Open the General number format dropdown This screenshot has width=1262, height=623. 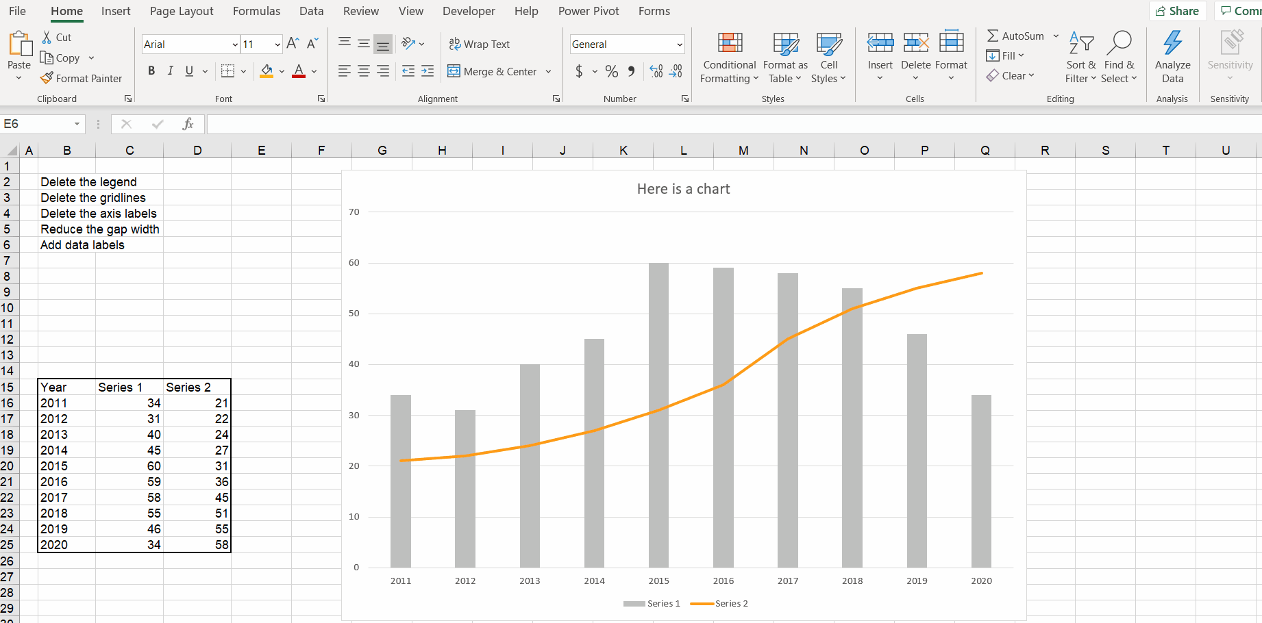coord(678,44)
